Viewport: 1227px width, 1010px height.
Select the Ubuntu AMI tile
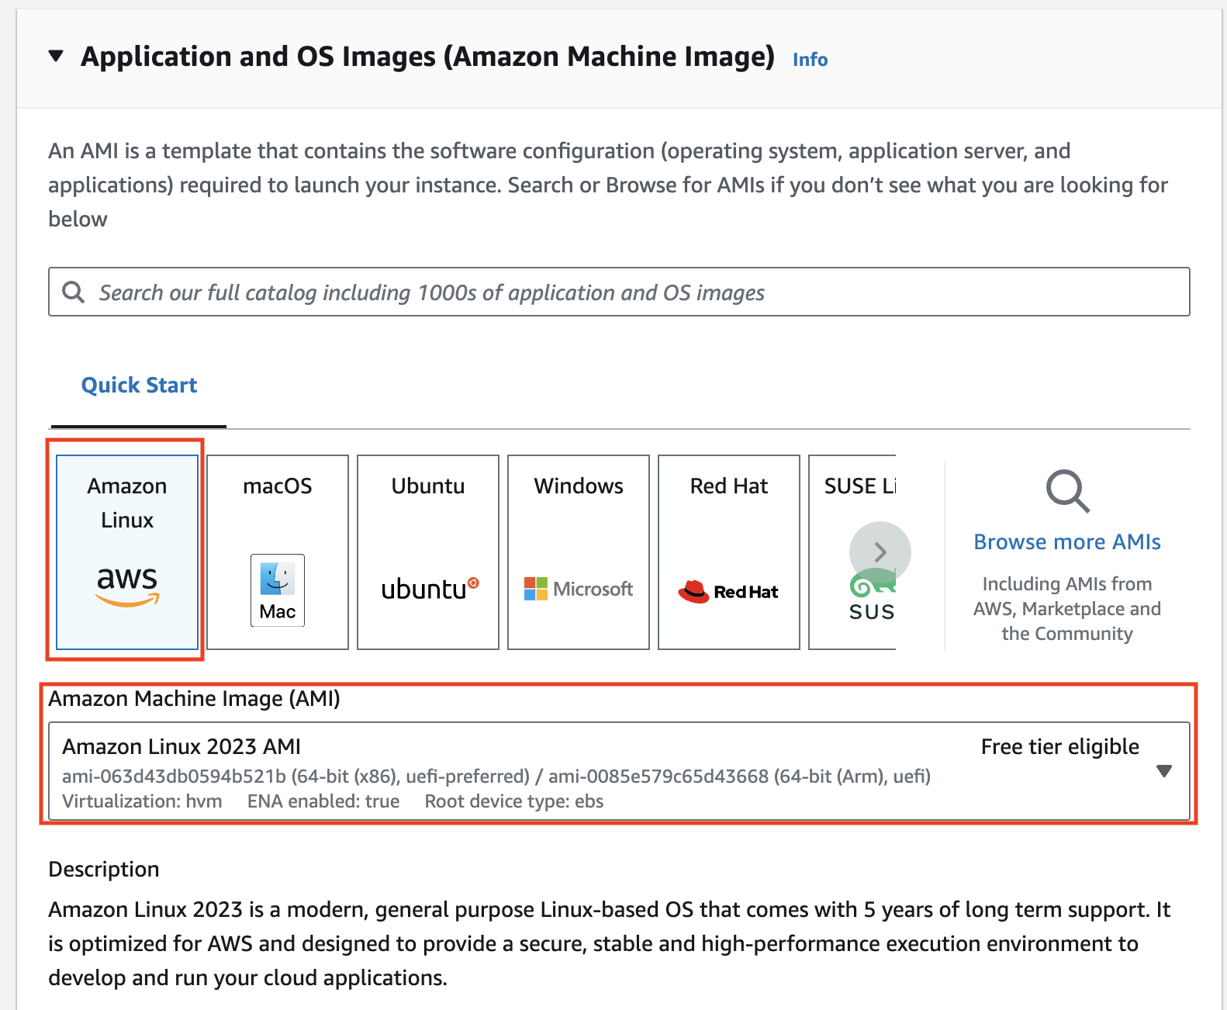pos(428,552)
